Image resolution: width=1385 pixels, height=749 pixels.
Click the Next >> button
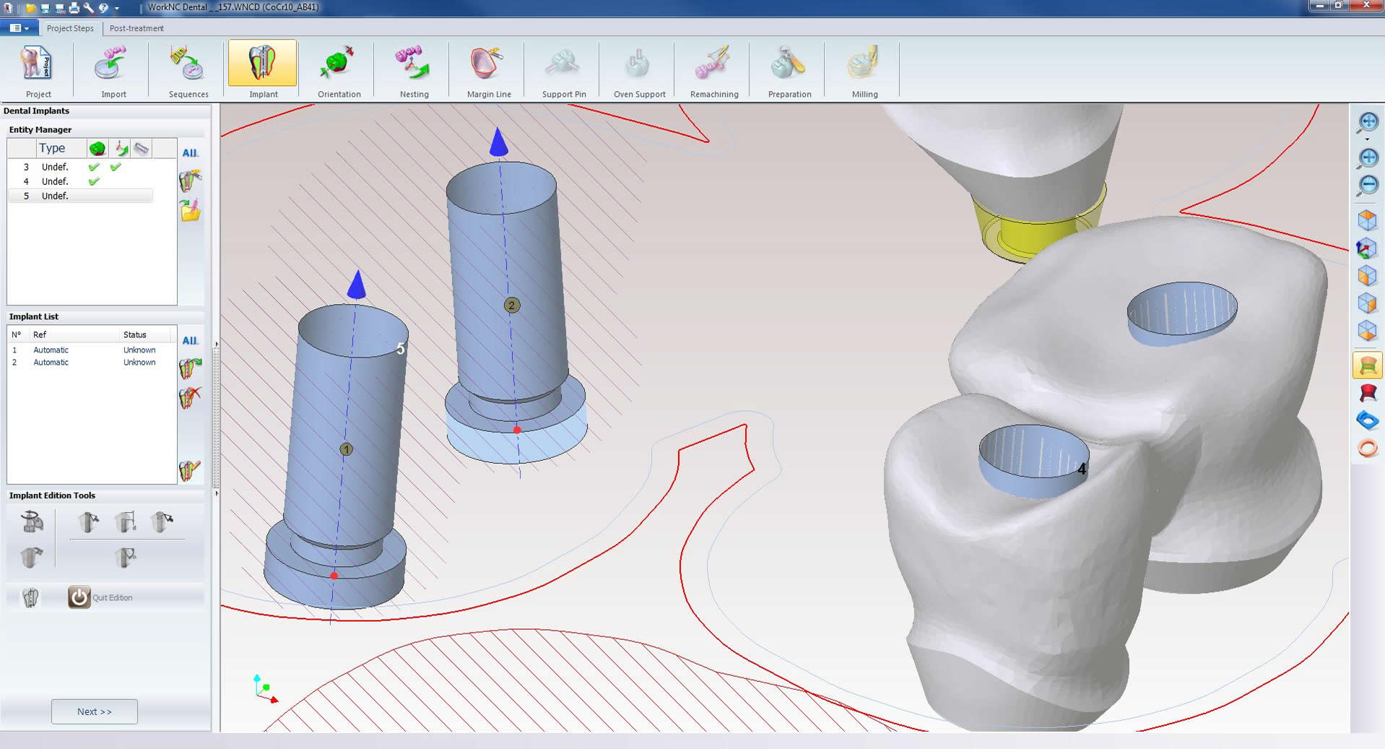pos(95,711)
